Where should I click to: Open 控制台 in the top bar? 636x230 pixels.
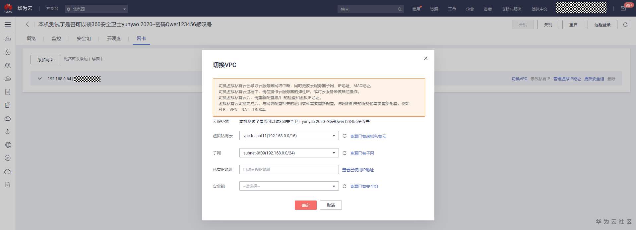52,9
